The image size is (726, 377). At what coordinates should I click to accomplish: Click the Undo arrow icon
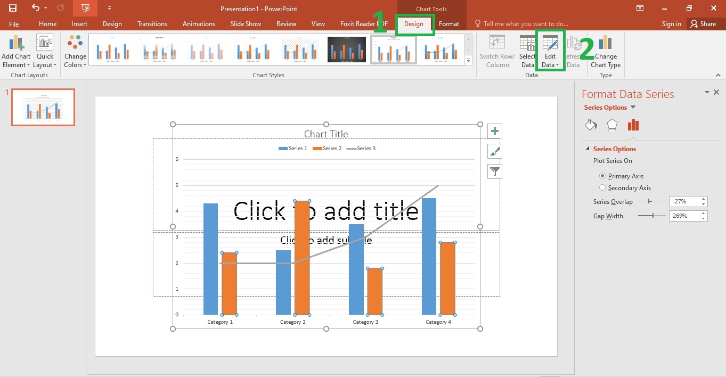click(x=36, y=8)
